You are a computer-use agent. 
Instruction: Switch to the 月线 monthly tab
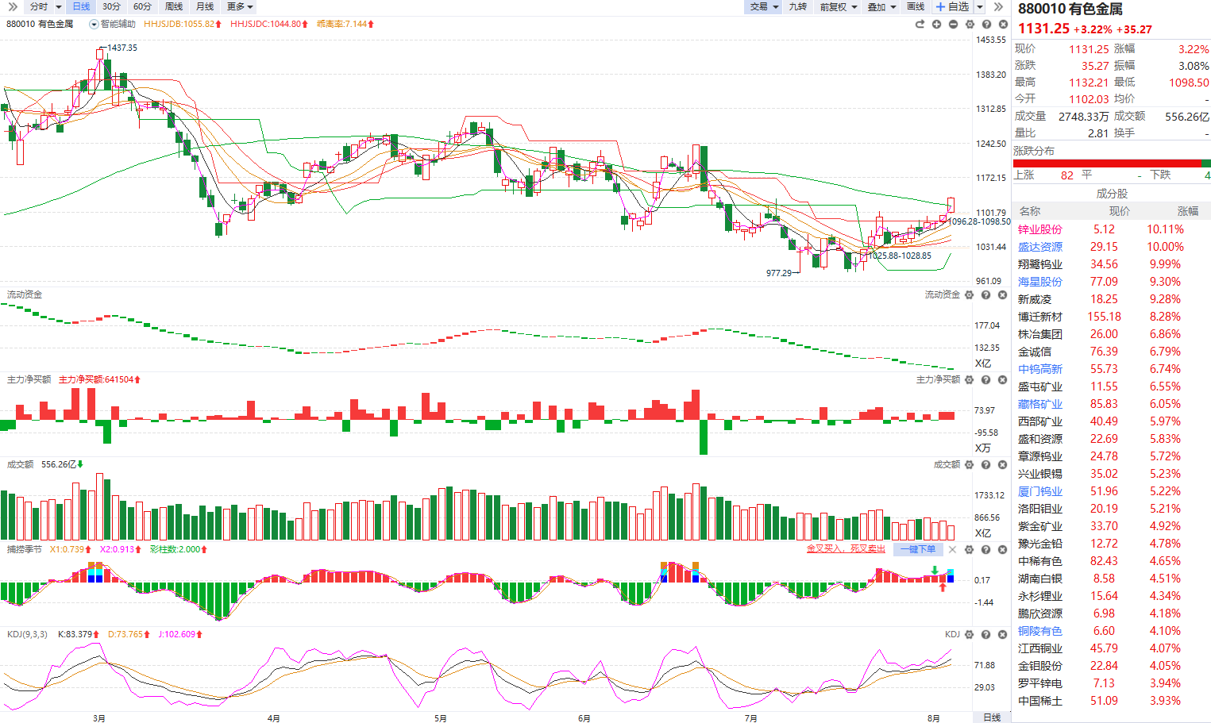pos(205,6)
